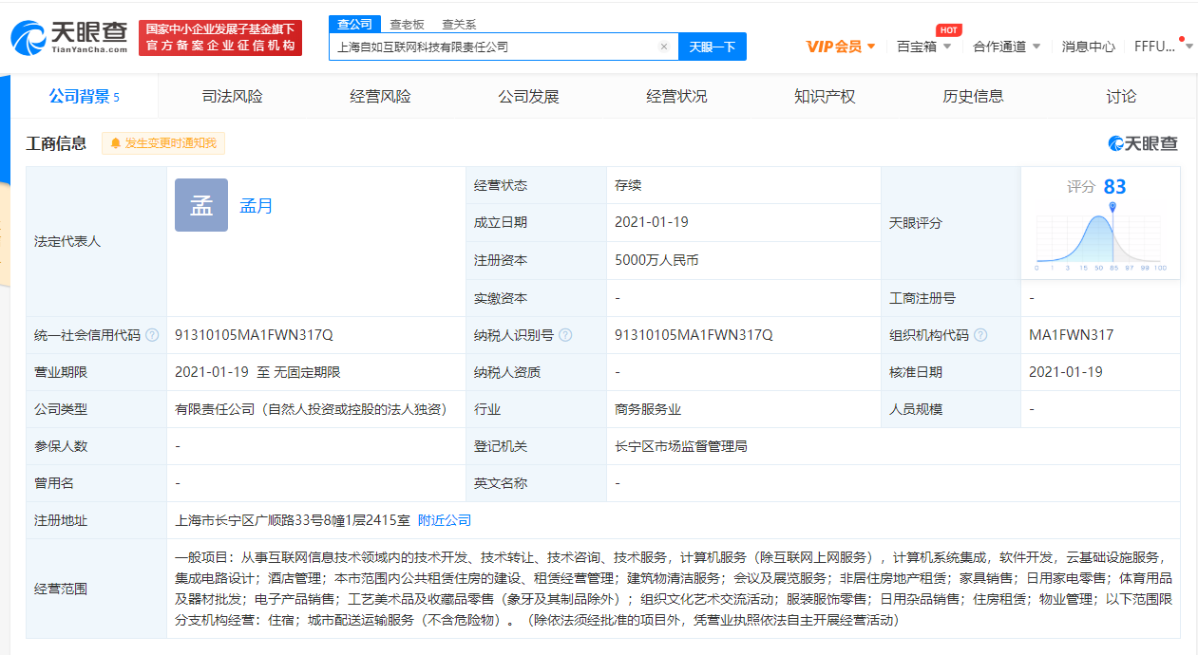Open the 知识产权 tab
Image resolution: width=1198 pixels, height=655 pixels.
825,97
